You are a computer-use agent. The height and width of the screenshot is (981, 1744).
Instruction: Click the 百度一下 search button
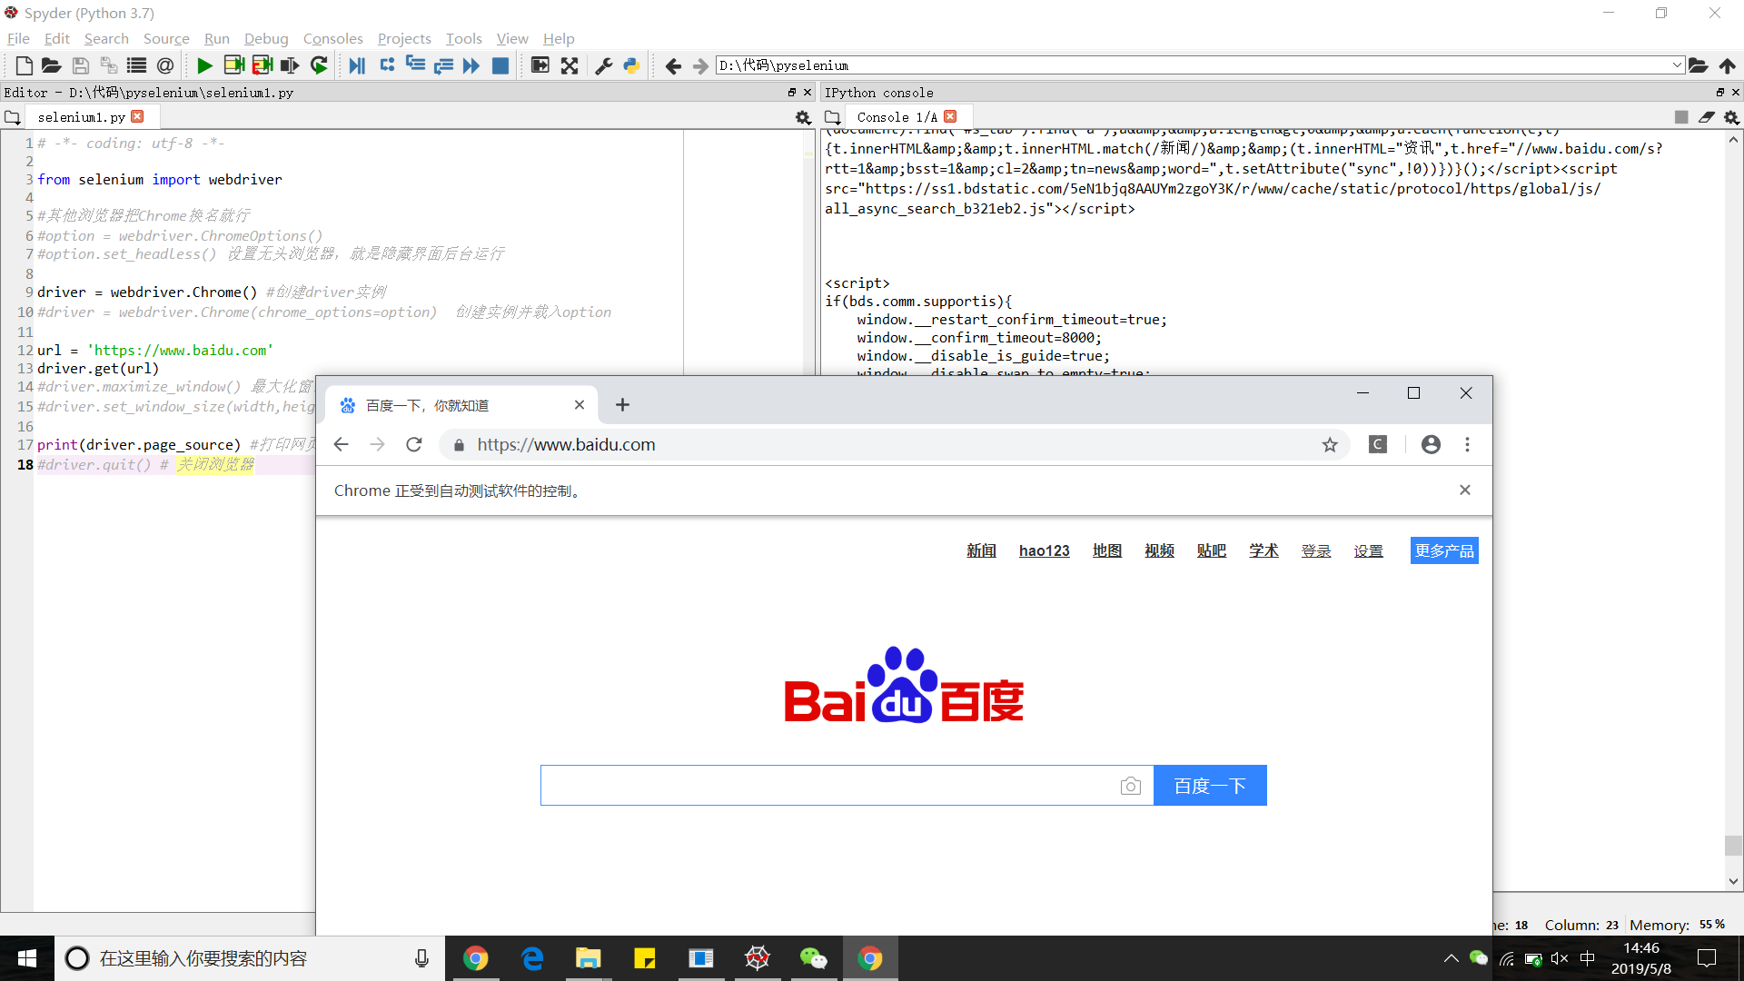tap(1210, 786)
